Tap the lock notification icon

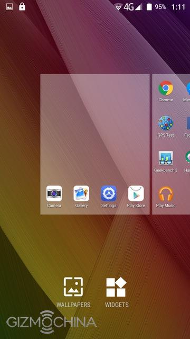point(22,6)
